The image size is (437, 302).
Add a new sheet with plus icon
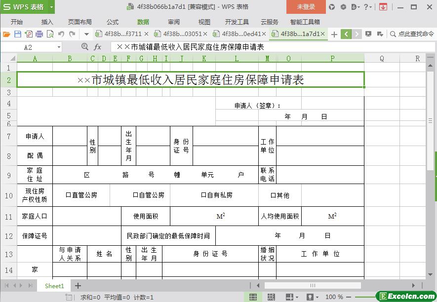pyautogui.click(x=78, y=286)
